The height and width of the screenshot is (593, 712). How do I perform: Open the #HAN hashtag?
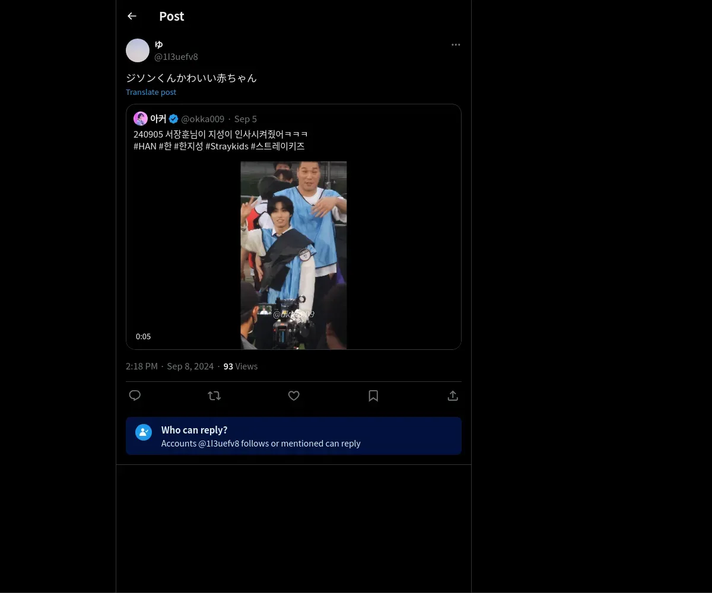tap(145, 146)
